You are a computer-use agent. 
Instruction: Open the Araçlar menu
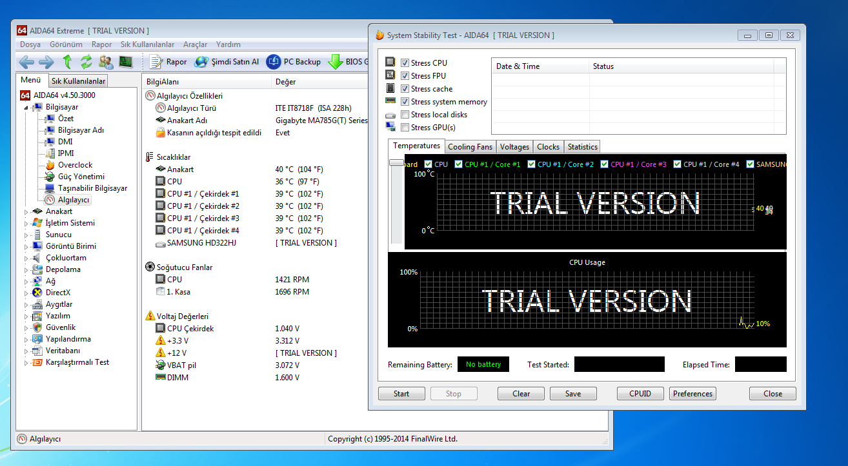tap(196, 44)
